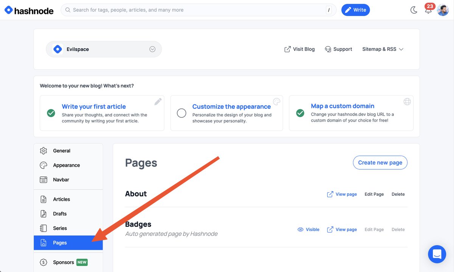The height and width of the screenshot is (272, 454).
Task: Focus the search input field
Action: click(x=198, y=10)
